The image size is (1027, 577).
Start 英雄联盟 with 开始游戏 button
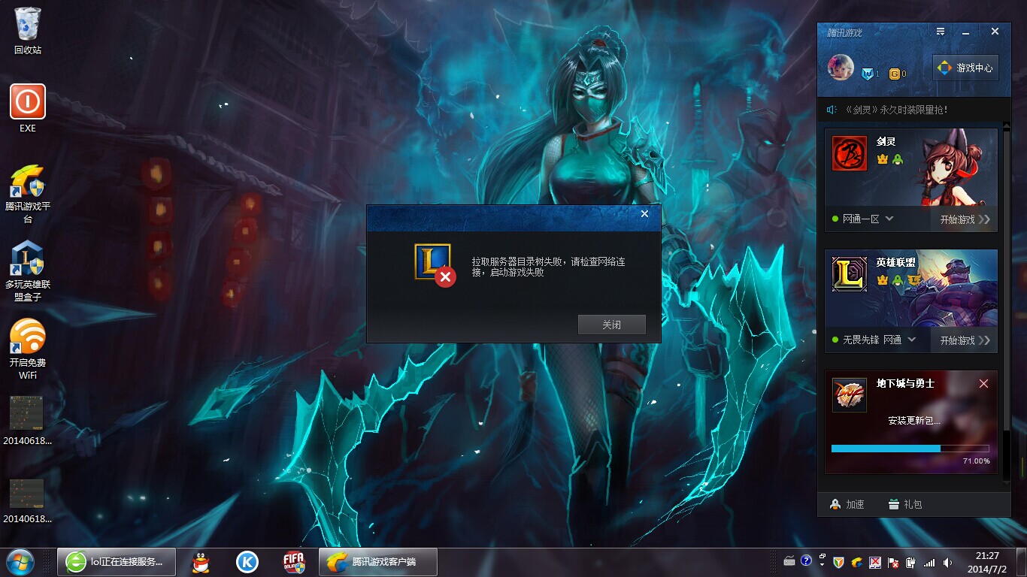click(965, 340)
